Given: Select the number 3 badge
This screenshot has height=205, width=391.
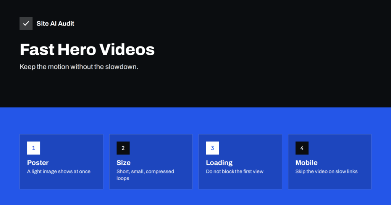Looking at the screenshot, I should (212, 148).
